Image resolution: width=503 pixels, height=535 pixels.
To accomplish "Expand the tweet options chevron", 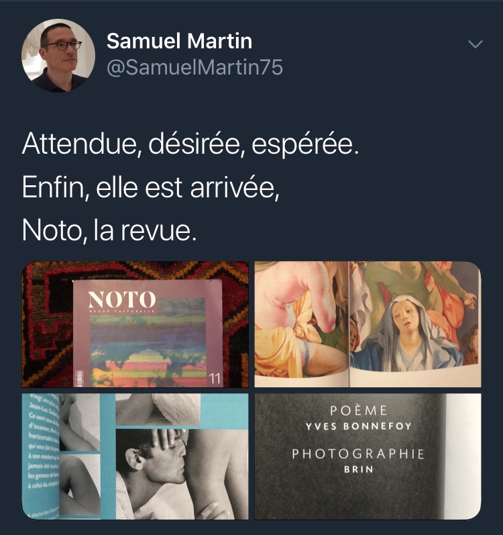I will coord(475,44).
